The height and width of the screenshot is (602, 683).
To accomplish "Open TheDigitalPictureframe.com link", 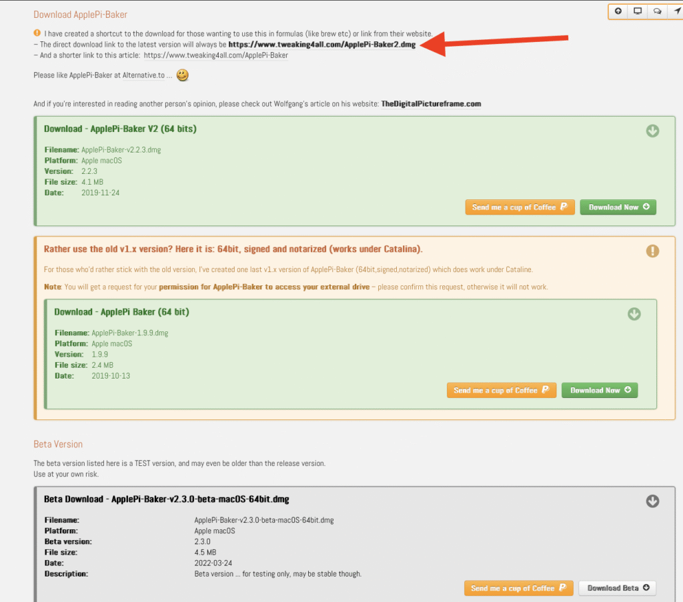I will [431, 104].
